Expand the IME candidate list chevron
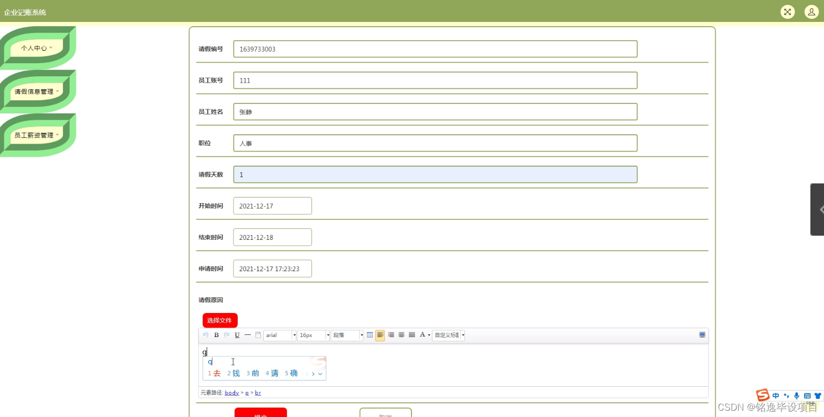The image size is (824, 417). 320,374
